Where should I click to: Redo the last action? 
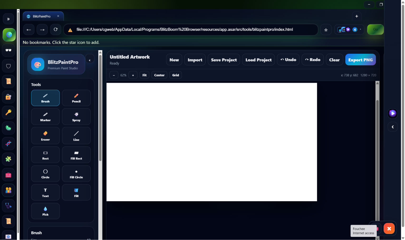coord(313,60)
